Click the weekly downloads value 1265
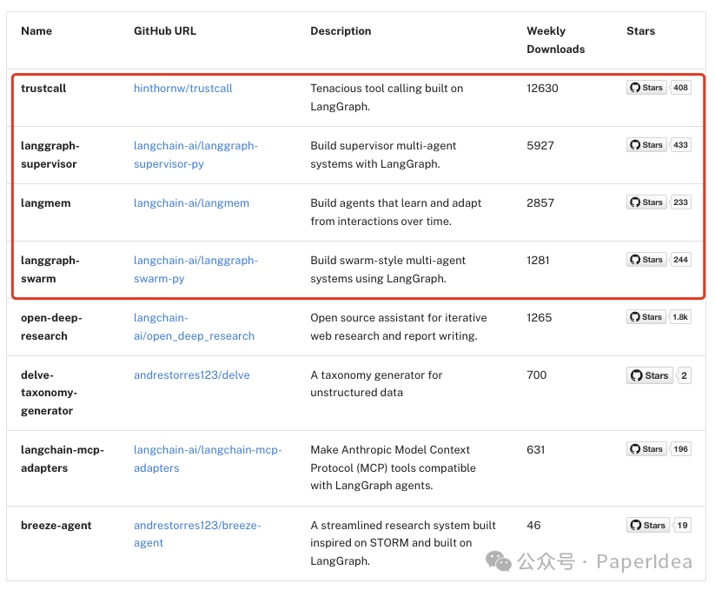Image resolution: width=715 pixels, height=590 pixels. [539, 318]
